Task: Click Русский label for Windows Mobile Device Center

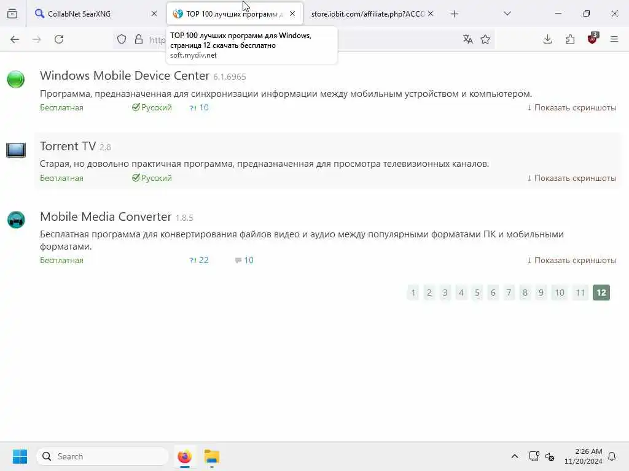Action: tap(152, 107)
